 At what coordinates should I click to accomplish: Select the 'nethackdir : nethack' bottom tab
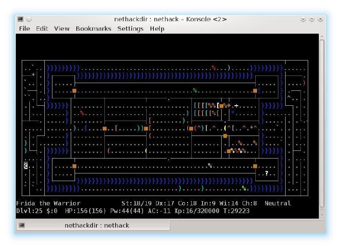pyautogui.click(x=93, y=225)
